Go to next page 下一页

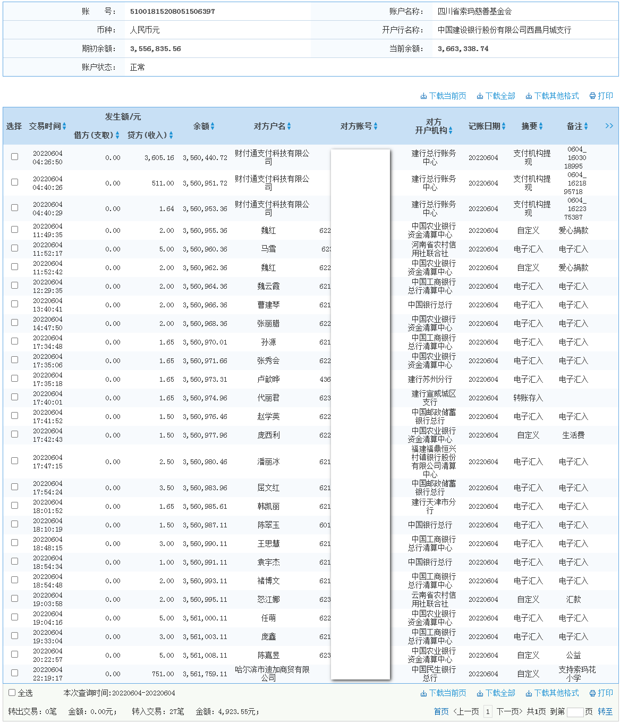[509, 712]
